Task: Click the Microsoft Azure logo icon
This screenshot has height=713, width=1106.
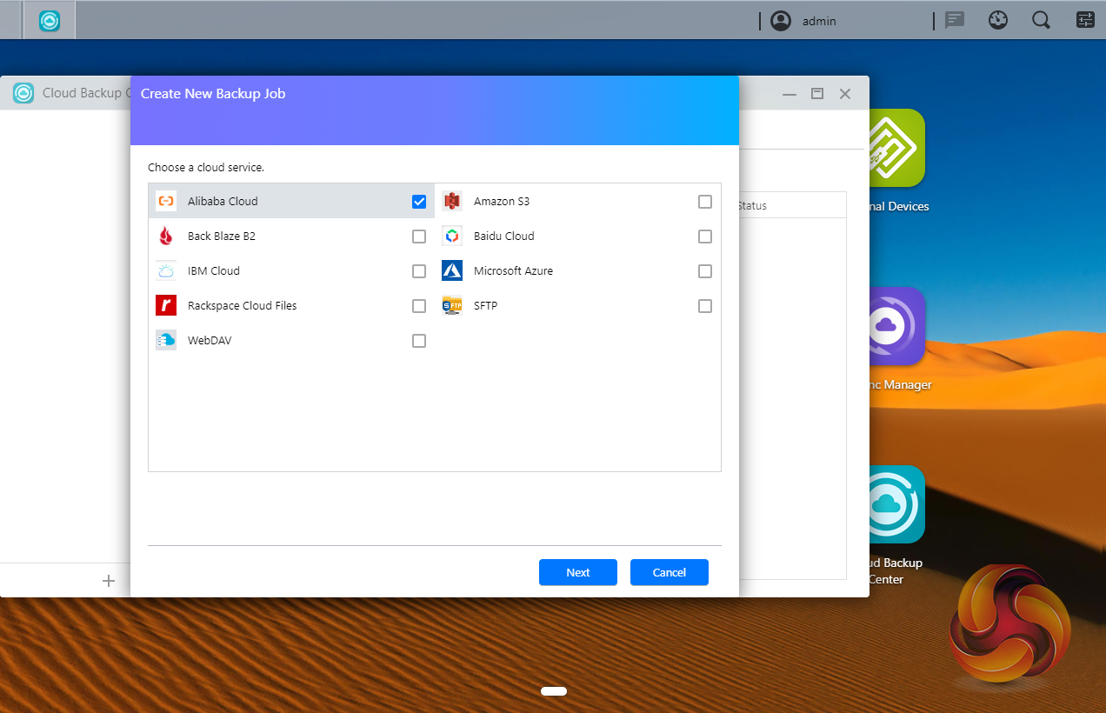Action: [x=452, y=270]
